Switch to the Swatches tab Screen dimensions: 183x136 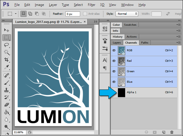(x=130, y=25)
